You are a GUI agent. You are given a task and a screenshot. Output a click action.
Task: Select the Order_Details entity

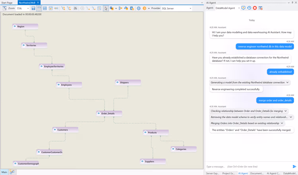point(109,113)
